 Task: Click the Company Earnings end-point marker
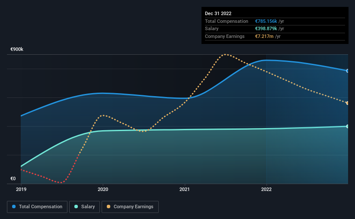[348, 103]
